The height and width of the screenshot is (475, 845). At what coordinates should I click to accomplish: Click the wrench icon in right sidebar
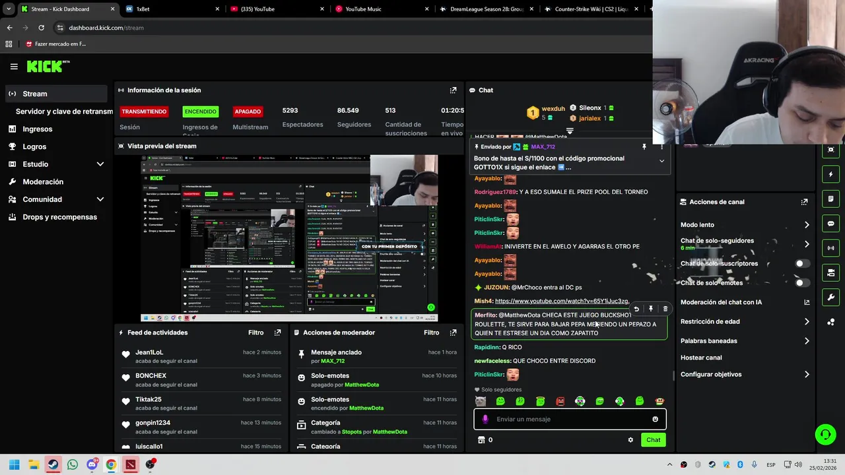point(830,297)
